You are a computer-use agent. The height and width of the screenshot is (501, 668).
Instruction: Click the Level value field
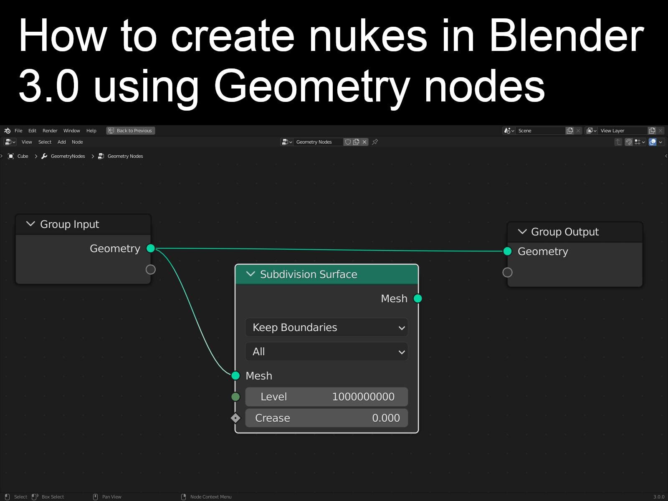326,397
